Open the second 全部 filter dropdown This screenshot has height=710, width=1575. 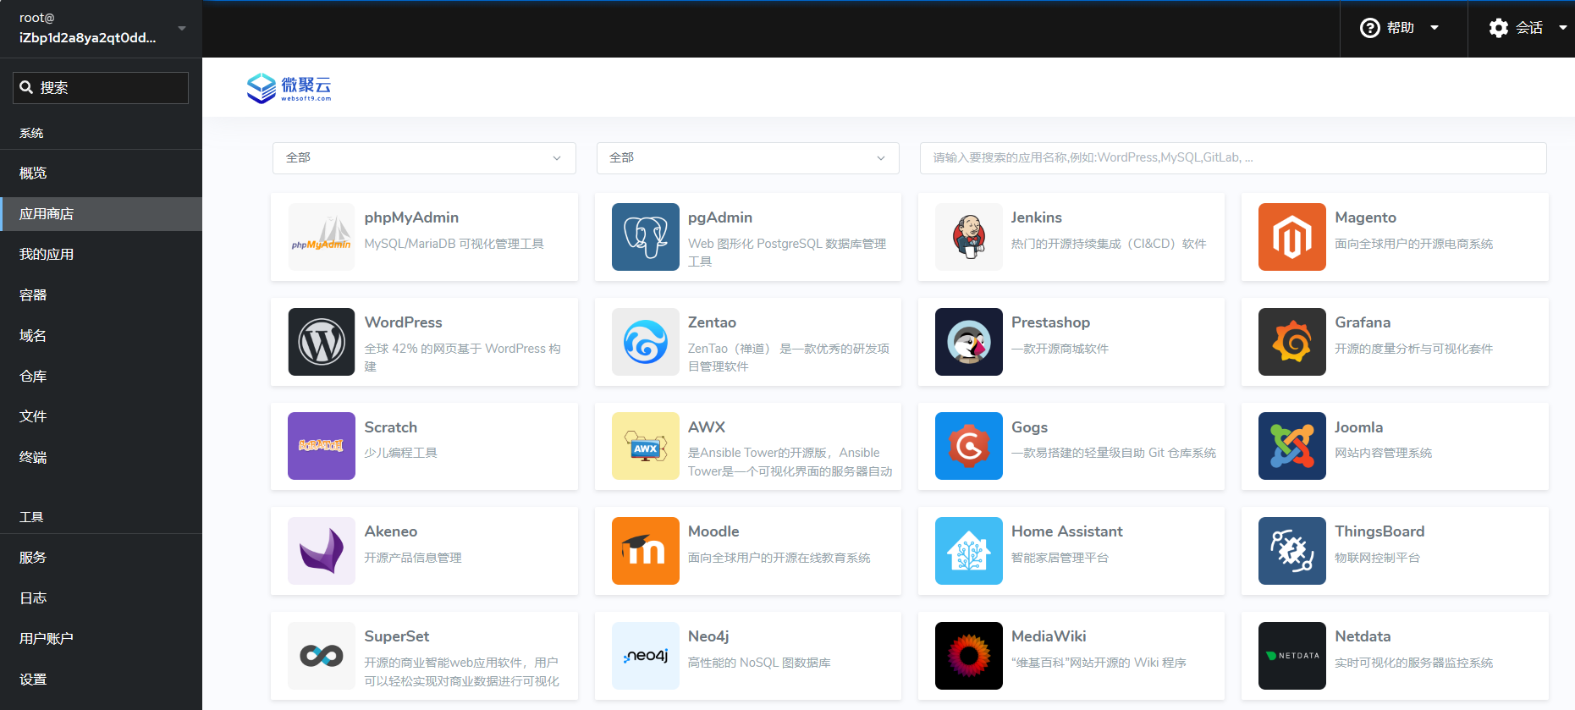747,158
